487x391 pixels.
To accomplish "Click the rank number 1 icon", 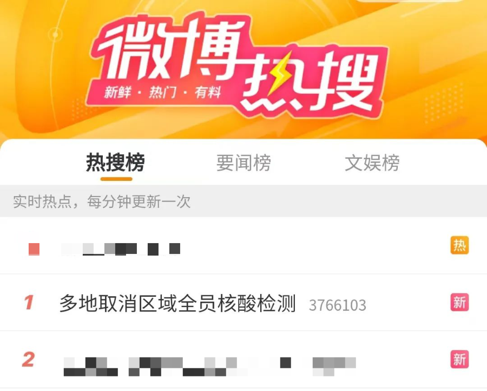I will coord(29,302).
